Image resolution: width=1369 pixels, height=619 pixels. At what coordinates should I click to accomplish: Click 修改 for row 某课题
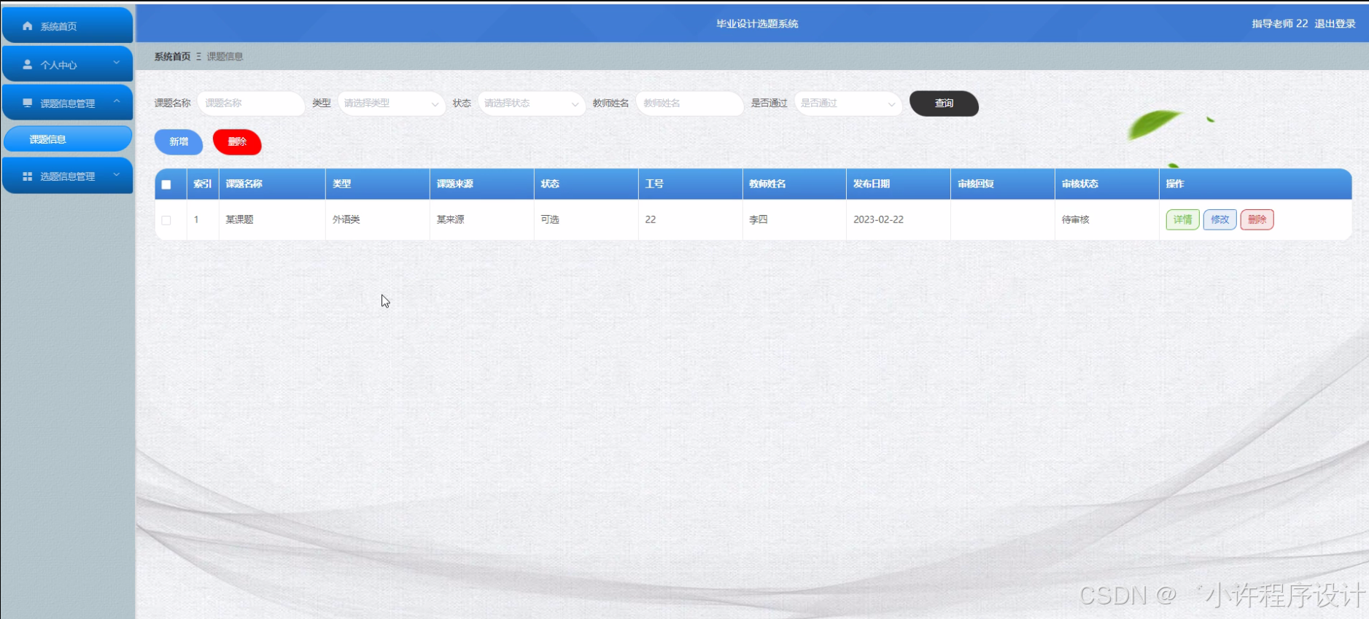pos(1219,219)
